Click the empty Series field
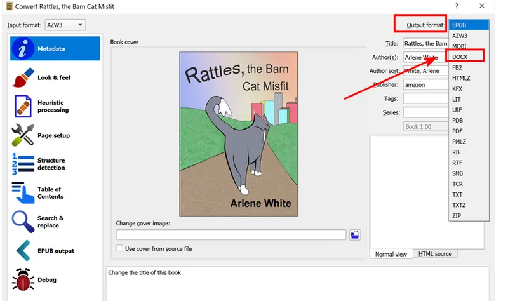This screenshot has width=508, height=301. pos(425,112)
